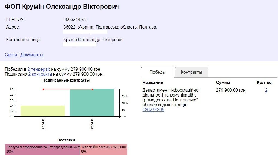Click the Название column header
The height and width of the screenshot is (155, 278).
[x=153, y=83]
